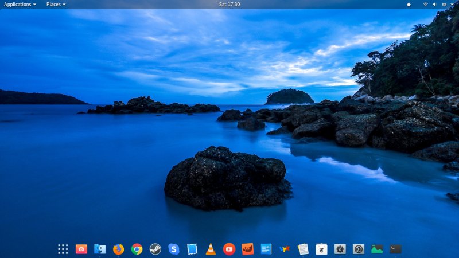The height and width of the screenshot is (258, 459).
Task: Launch the Terminal from the dock
Action: [x=395, y=249]
